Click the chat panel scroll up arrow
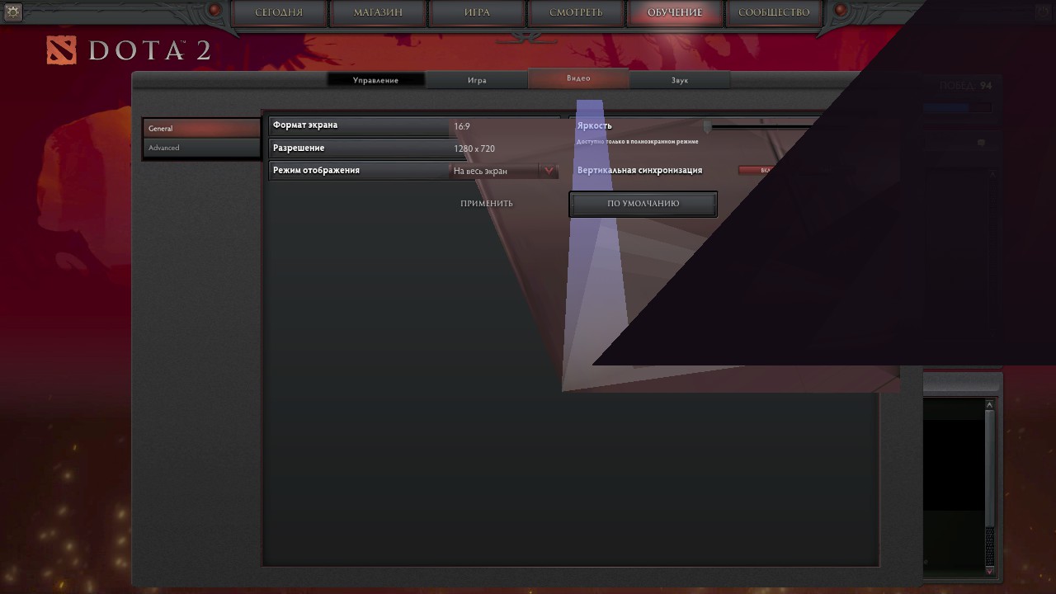The height and width of the screenshot is (594, 1056). tap(990, 404)
